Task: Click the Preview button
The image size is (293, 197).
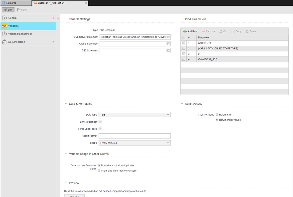Action: click(x=74, y=196)
